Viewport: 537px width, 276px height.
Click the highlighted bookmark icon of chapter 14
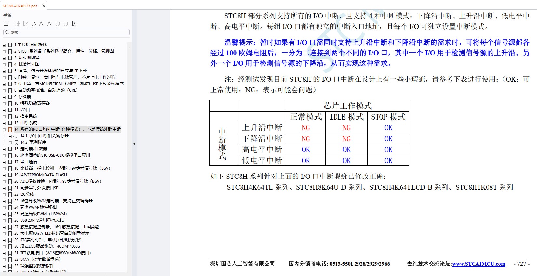tap(10, 129)
